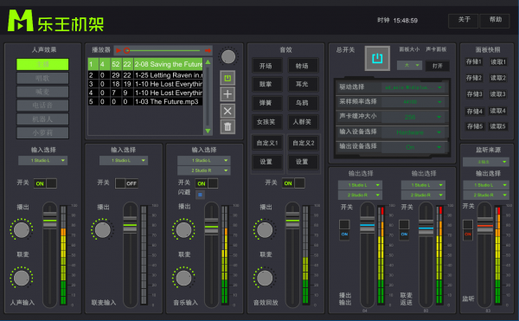The width and height of the screenshot is (519, 321).
Task: Turn the 播出 knob on 音乐输入 channel
Action: (x=183, y=230)
